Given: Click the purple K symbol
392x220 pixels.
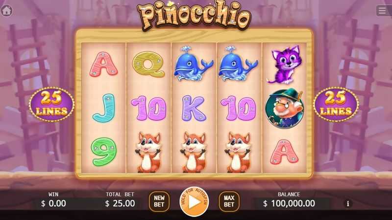Looking at the screenshot, I should click(x=194, y=108).
